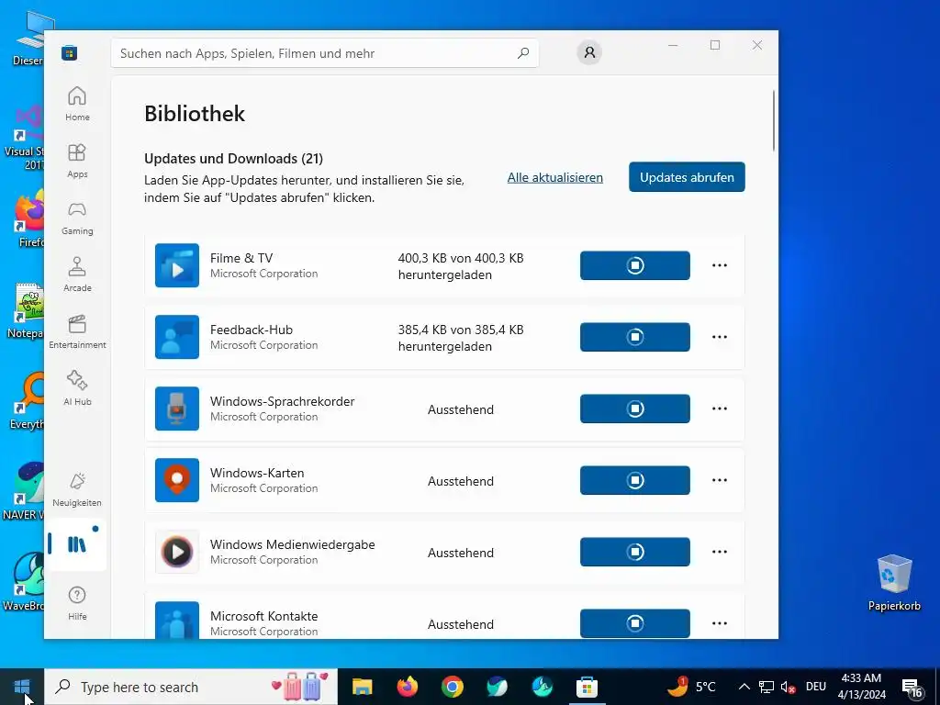Open File Explorer from the taskbar
The width and height of the screenshot is (940, 705).
[362, 687]
